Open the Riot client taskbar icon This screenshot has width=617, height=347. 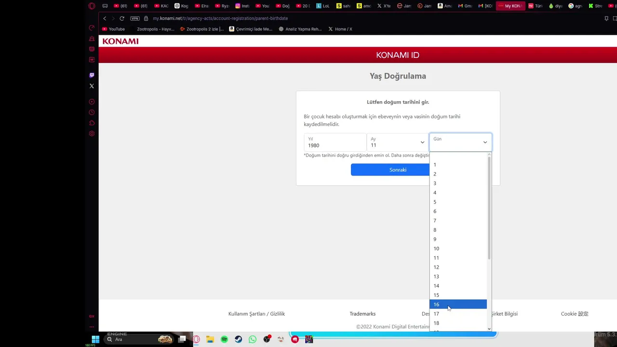[295, 339]
